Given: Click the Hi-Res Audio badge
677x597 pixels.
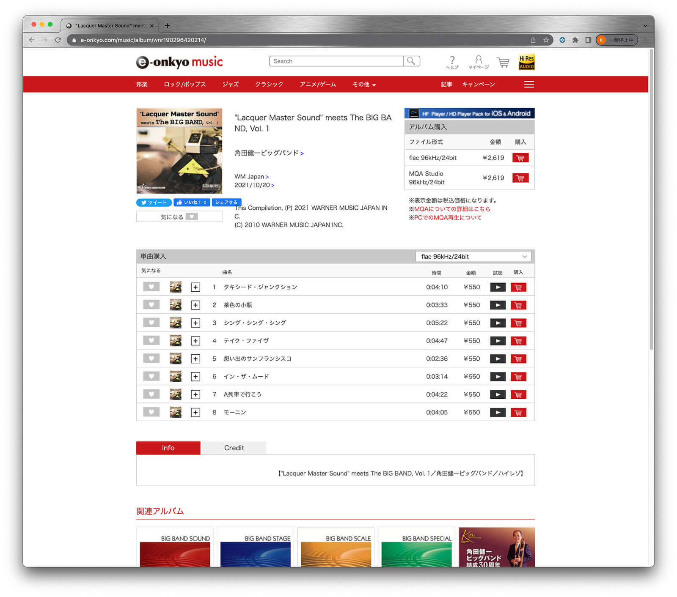Looking at the screenshot, I should 526,62.
